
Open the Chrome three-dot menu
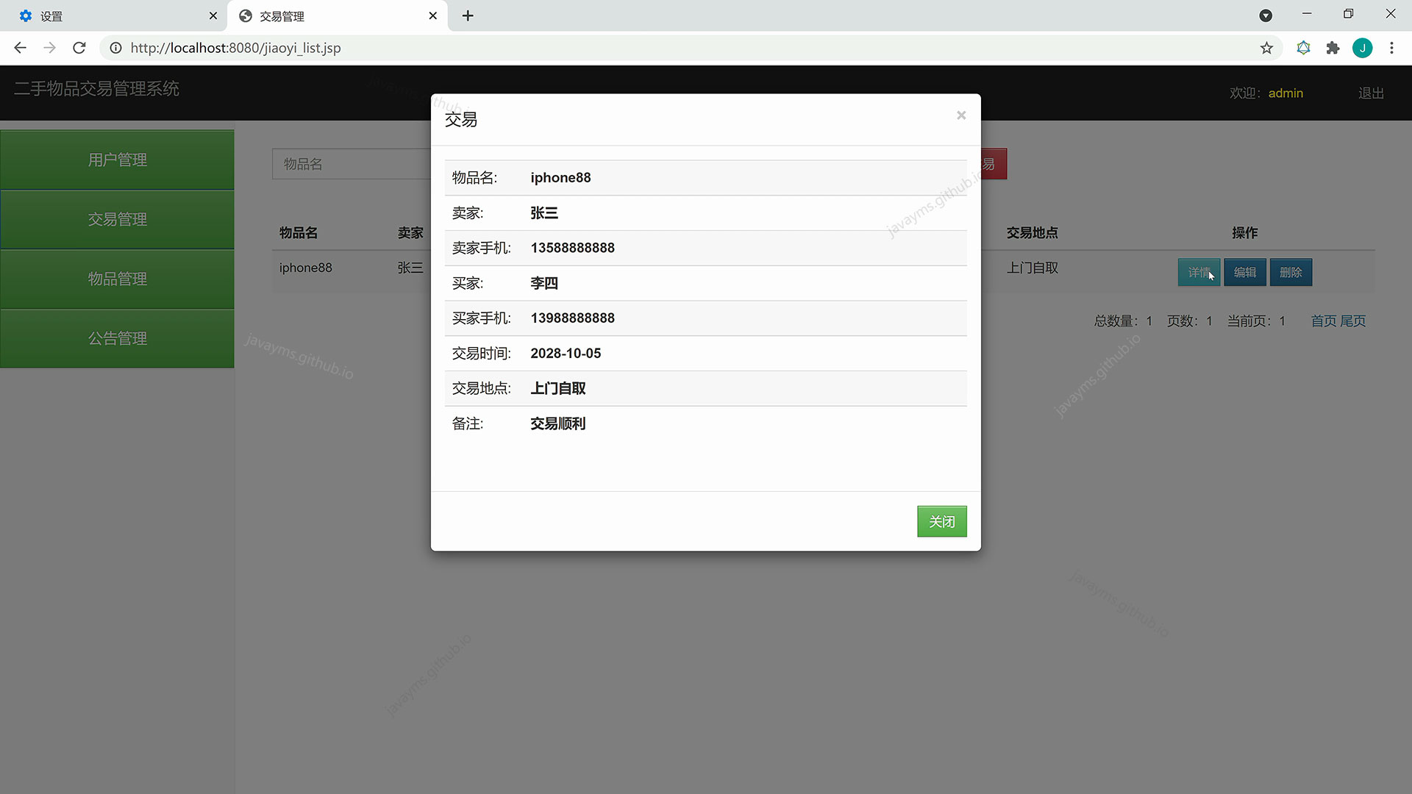pos(1391,48)
